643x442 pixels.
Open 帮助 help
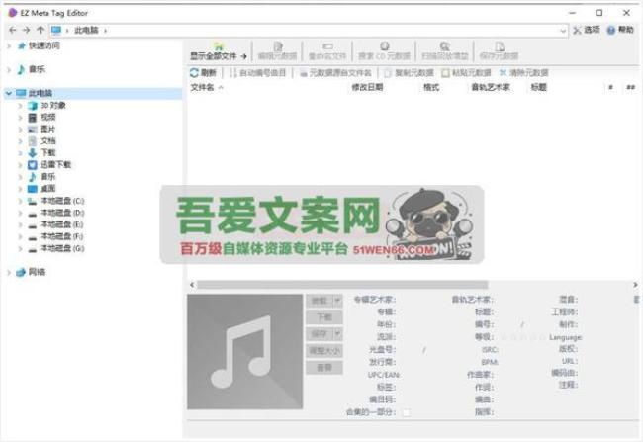pyautogui.click(x=620, y=30)
